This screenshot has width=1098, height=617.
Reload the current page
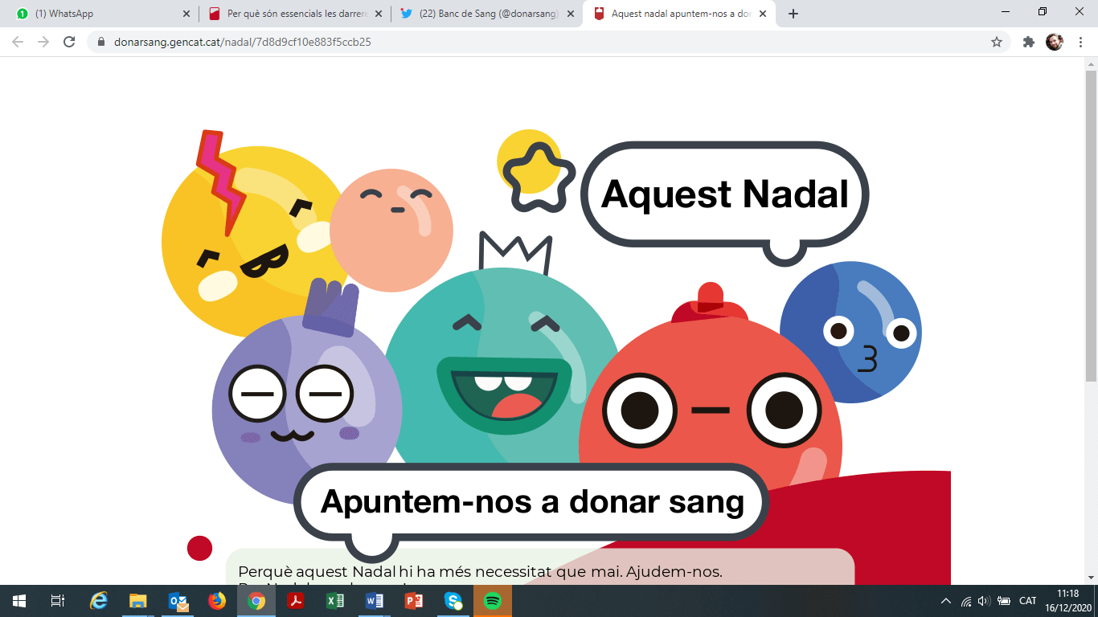click(69, 42)
